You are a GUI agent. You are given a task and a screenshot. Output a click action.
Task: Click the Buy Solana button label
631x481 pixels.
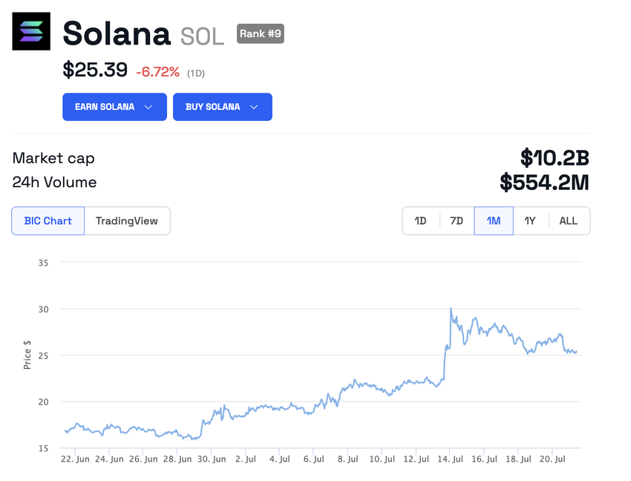[x=213, y=107]
